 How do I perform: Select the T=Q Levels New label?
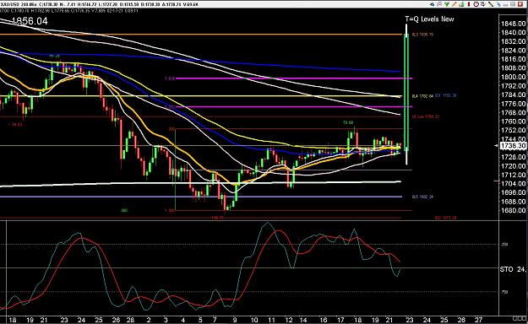[x=429, y=19]
